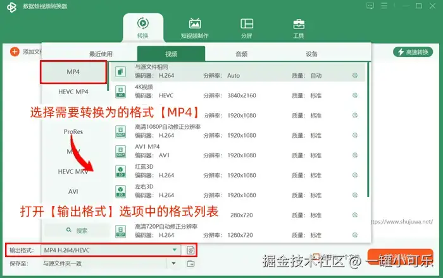
Task: Open settings gear for 高清720P自动修正分辨率 preset
Action: click(355, 235)
